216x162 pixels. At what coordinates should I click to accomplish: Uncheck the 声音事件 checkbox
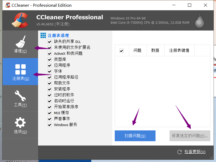coord(50,119)
